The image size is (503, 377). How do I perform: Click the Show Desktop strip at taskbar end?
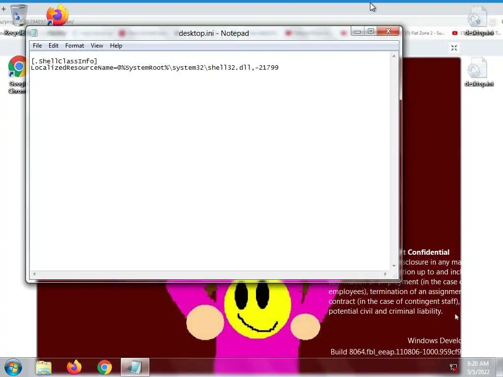coord(500,367)
